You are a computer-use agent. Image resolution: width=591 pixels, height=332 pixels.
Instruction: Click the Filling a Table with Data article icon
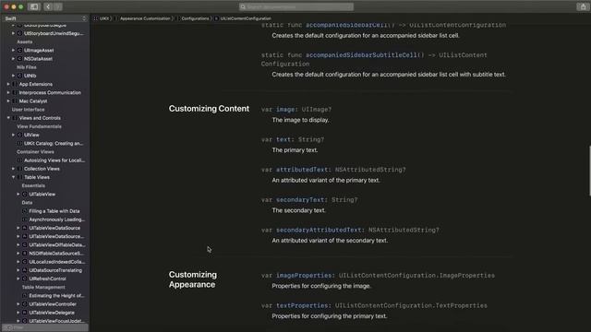coord(25,211)
